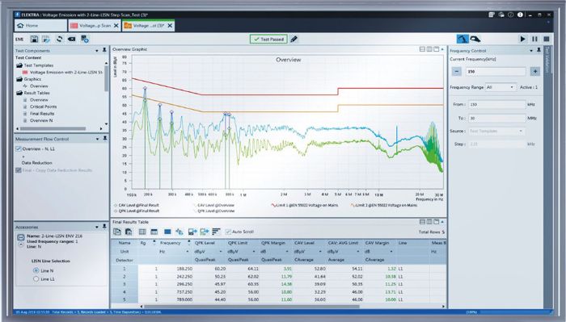The image size is (566, 322).
Task: Click the columns layout icon in results toolbar
Action: [x=154, y=232]
